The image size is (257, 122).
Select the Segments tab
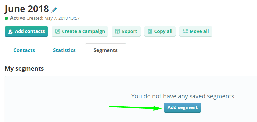(106, 50)
